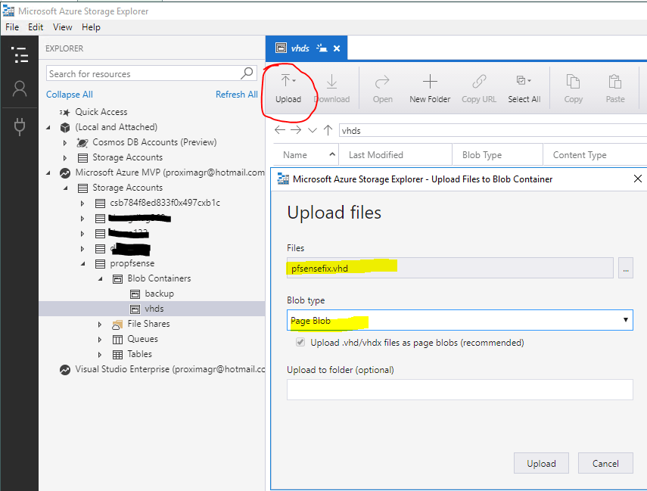Close the Upload Files dialog with X

(x=637, y=179)
